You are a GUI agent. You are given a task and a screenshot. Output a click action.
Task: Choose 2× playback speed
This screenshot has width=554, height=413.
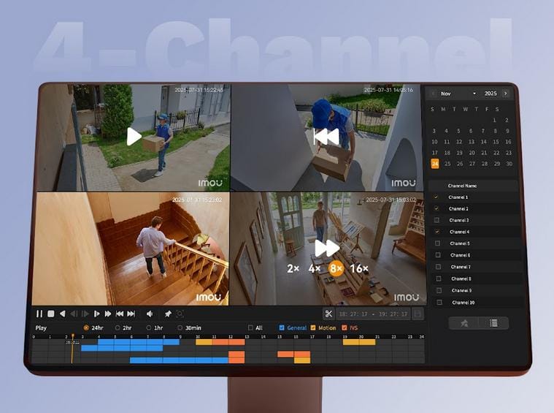[x=293, y=268]
